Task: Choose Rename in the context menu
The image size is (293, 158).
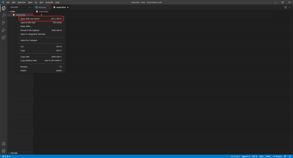Action: coord(41,67)
